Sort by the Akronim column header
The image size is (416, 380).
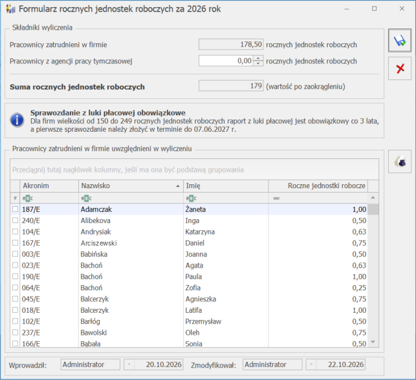coord(49,185)
